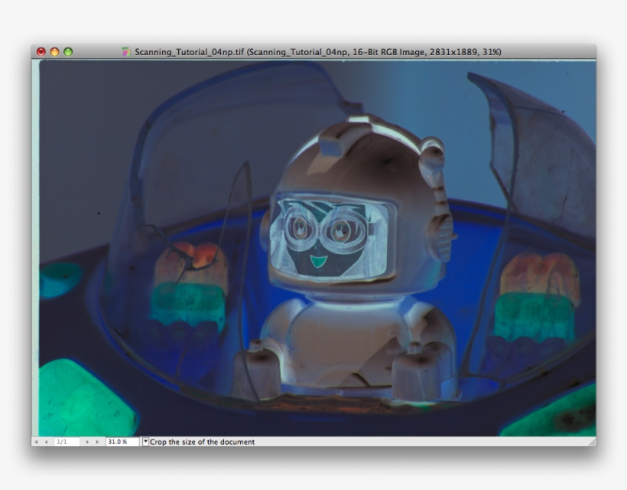The image size is (627, 490).
Task: Navigate to the first page using the leftmost arrow
Action: pos(36,441)
